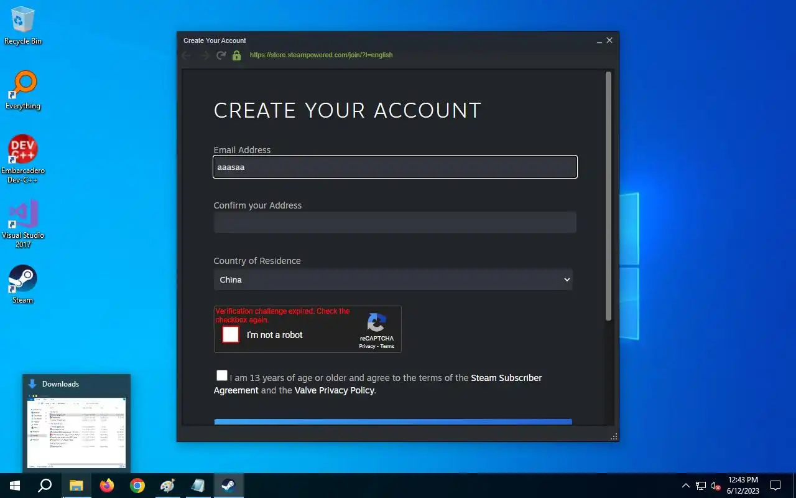
Task: Open the Recycle Bin desktop icon
Action: [23, 26]
